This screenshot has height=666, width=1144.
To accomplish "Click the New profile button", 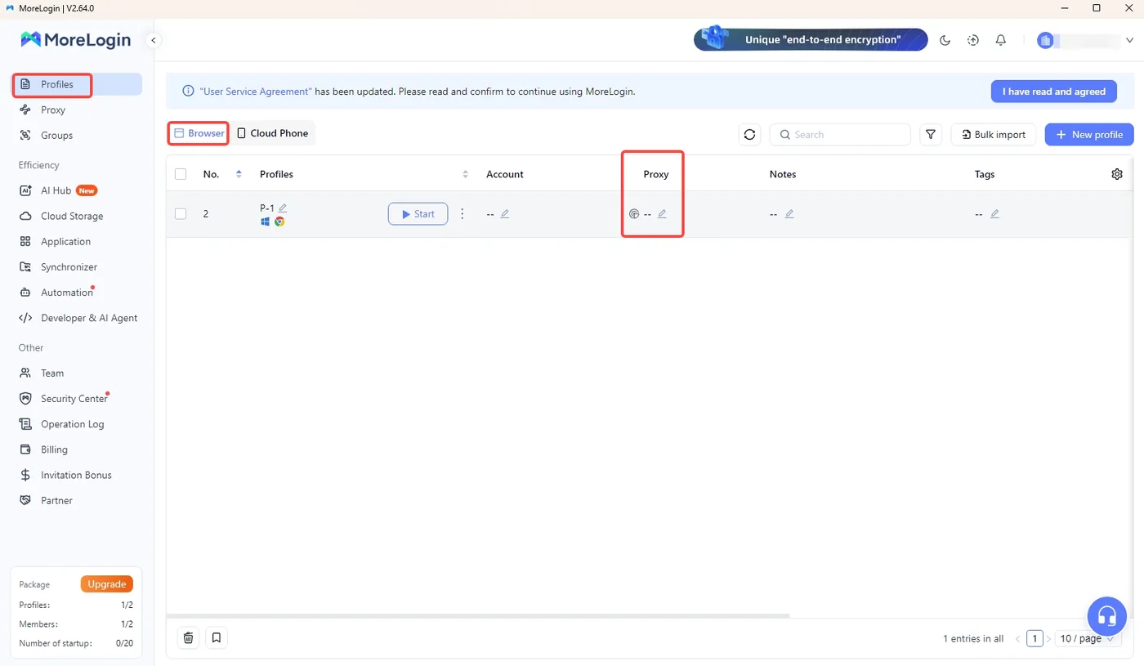I will [x=1089, y=135].
